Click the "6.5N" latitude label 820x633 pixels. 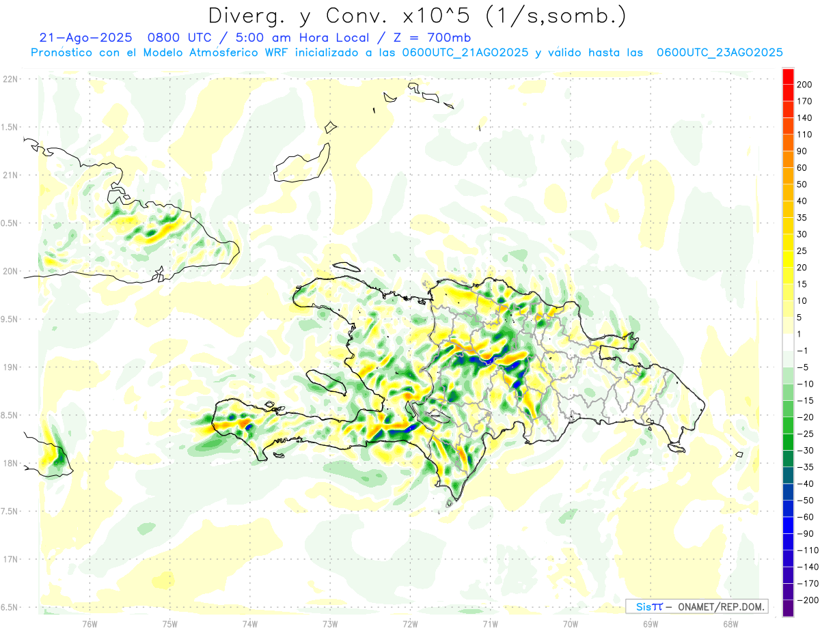coord(10,607)
